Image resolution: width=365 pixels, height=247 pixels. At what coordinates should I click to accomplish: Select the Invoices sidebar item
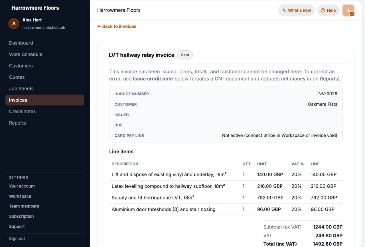45,100
